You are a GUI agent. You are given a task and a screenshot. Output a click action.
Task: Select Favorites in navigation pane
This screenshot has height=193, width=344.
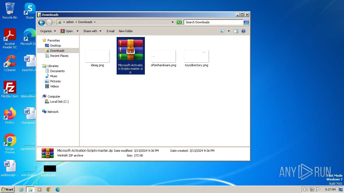click(53, 40)
